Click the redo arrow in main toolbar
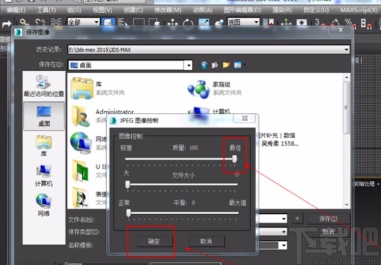Viewport: 381px width, 265px height. tap(7, 23)
